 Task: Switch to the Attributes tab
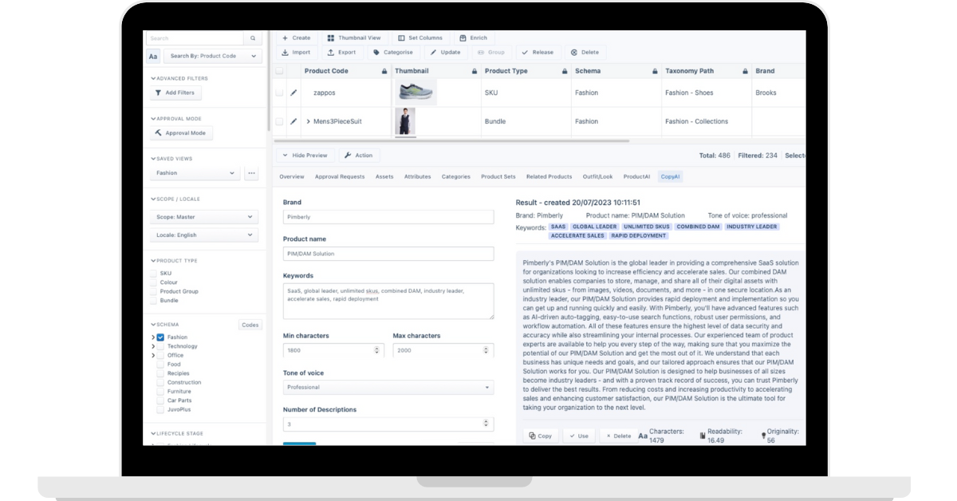click(417, 177)
